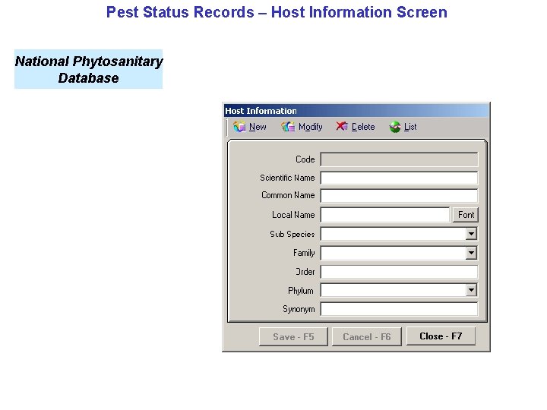
Task: Click the Cancel - F6 button
Action: (367, 336)
